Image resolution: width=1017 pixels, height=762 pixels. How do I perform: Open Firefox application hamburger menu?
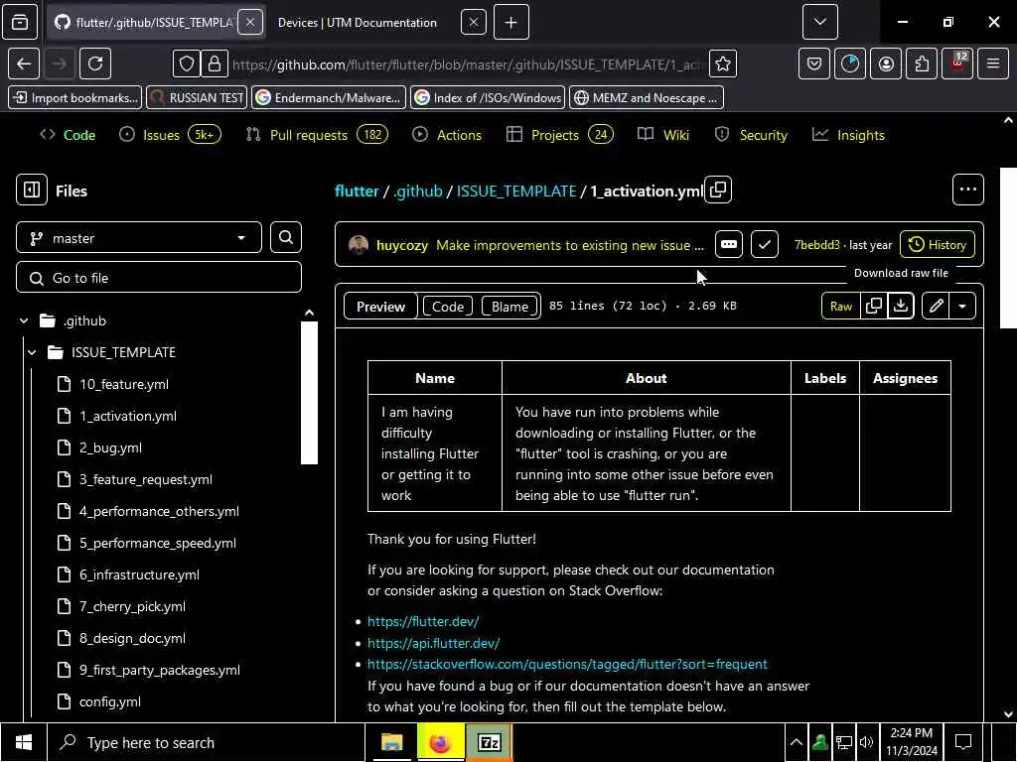[x=993, y=63]
